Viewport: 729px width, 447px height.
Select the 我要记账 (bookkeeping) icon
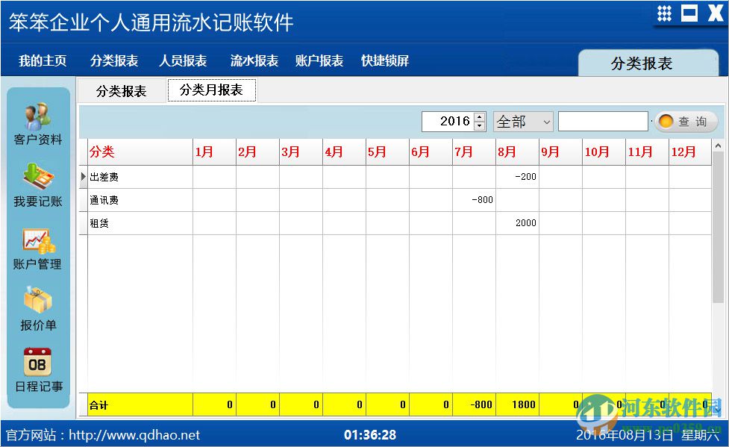tap(37, 185)
